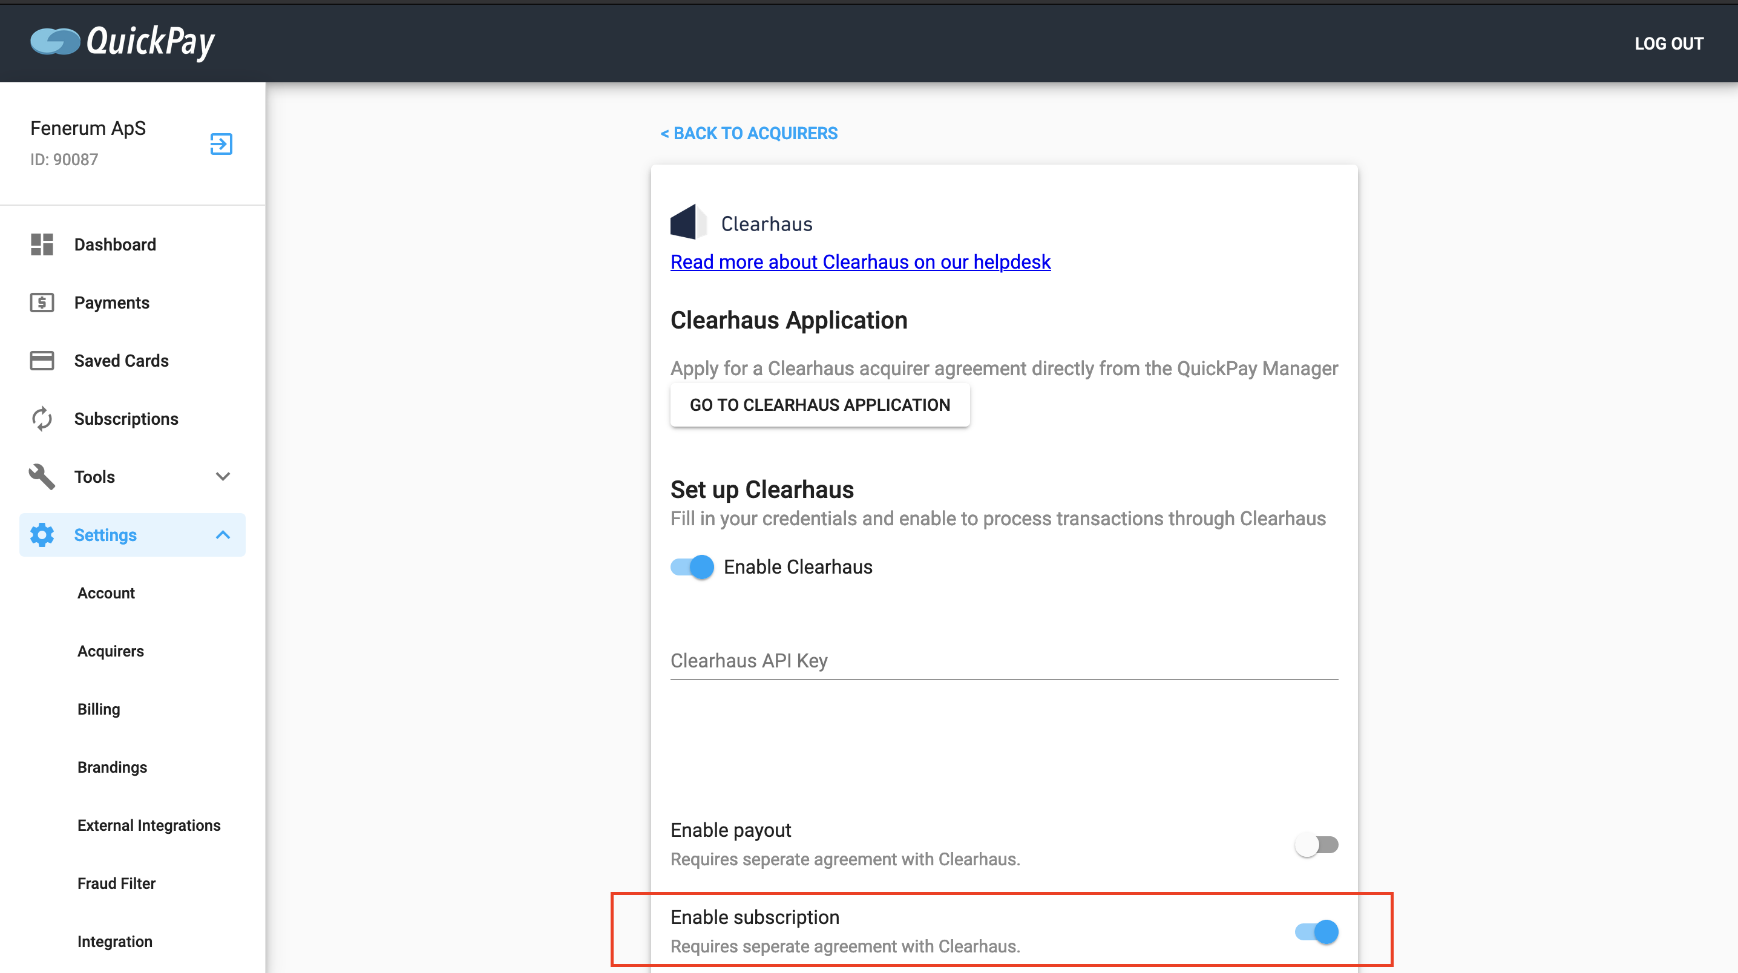The height and width of the screenshot is (973, 1738).
Task: Open the Acquirers settings page
Action: pos(111,650)
